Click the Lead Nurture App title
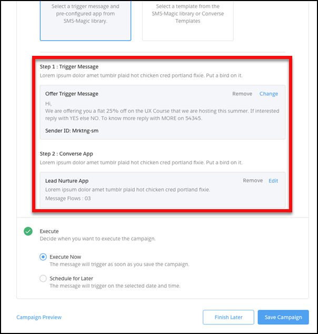318x334 pixels. 67,181
